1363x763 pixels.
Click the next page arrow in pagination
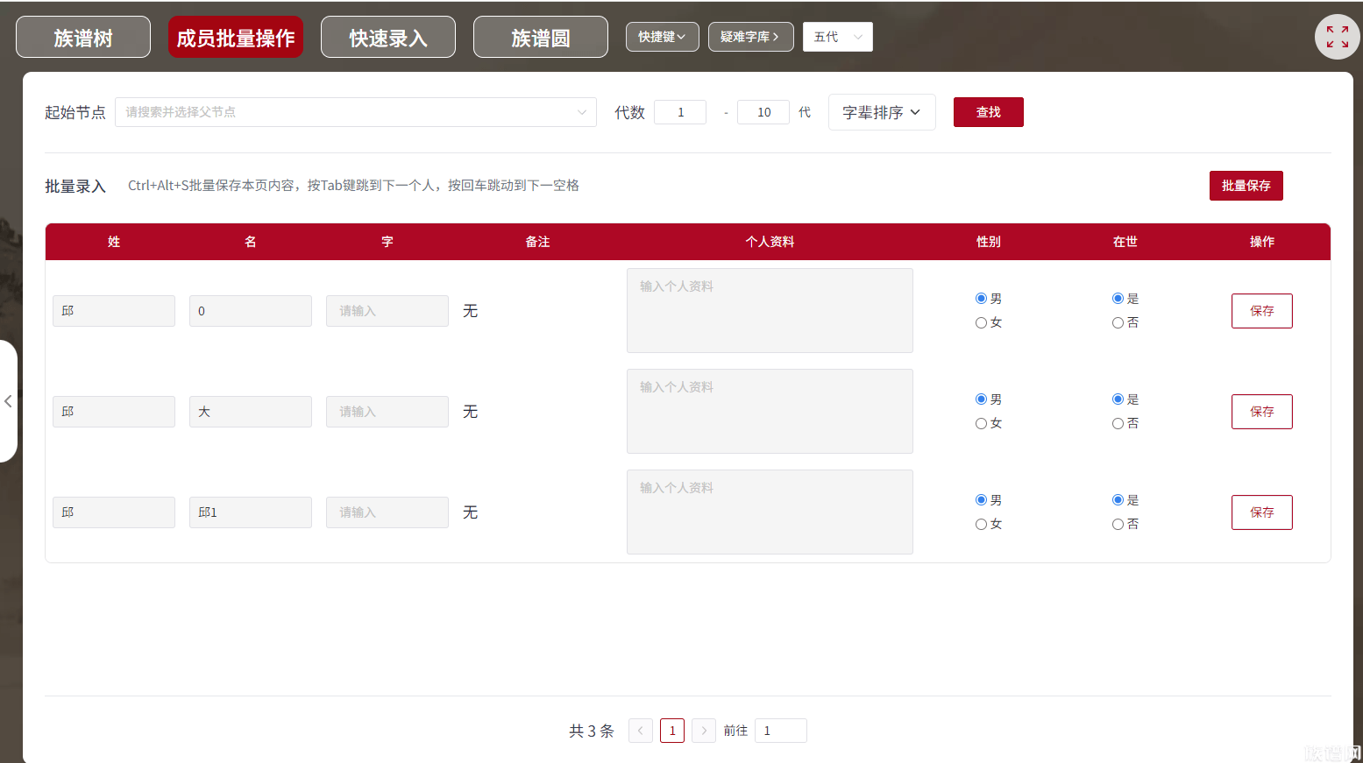point(704,730)
